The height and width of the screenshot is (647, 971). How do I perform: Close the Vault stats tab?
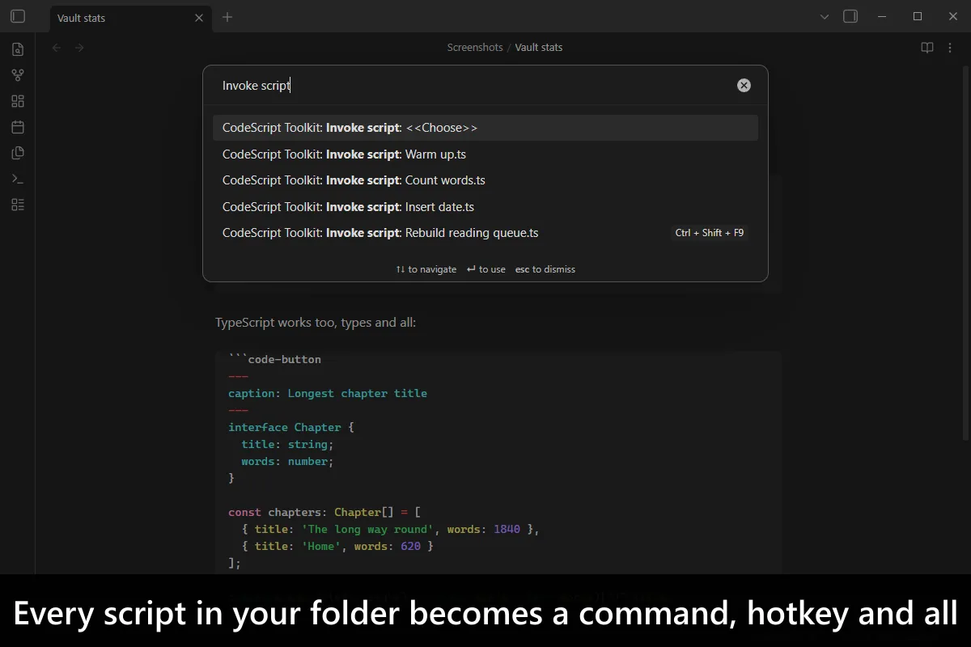click(199, 18)
